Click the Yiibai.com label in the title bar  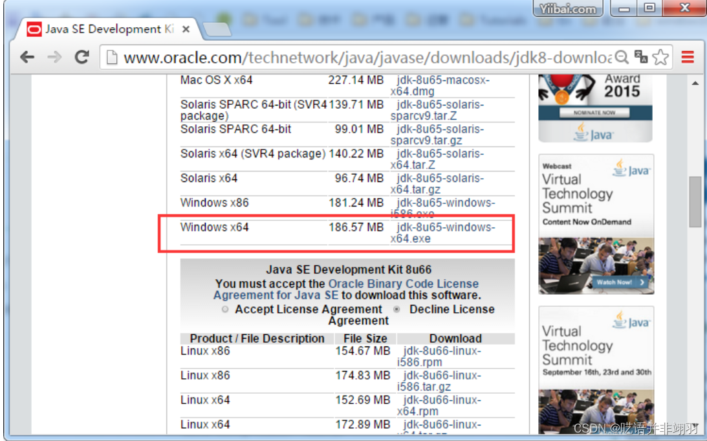click(568, 8)
